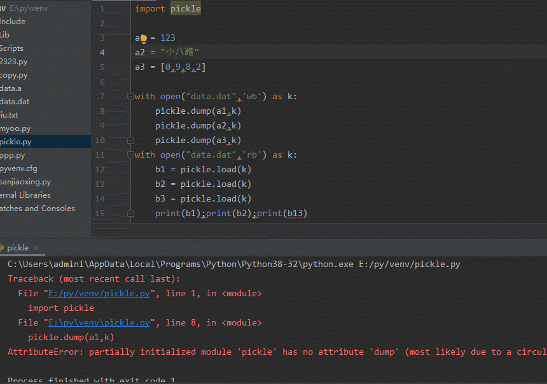This screenshot has width=547, height=384.
Task: Click the AttributeError message in console
Action: (277, 352)
